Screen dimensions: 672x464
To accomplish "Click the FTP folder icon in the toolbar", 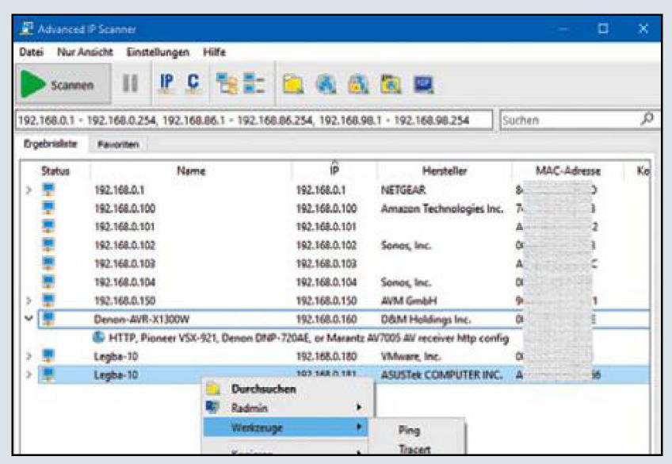I will (x=391, y=84).
